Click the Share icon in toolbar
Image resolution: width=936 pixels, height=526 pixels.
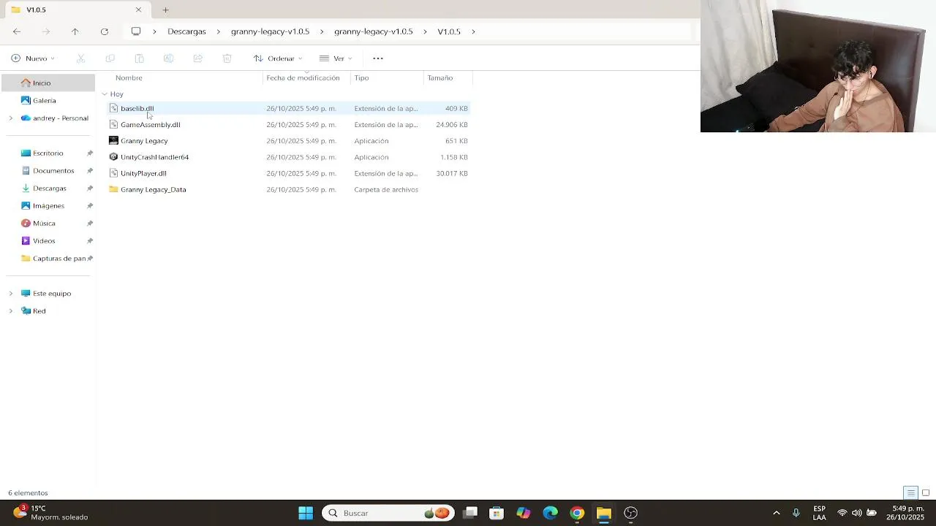[197, 58]
